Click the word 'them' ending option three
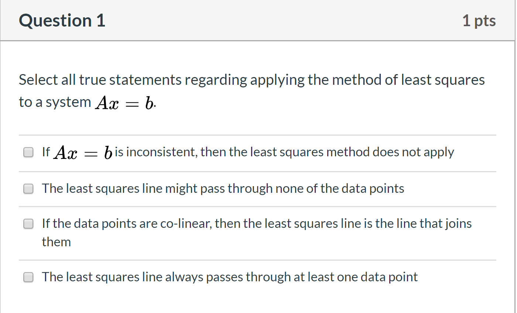 [56, 242]
